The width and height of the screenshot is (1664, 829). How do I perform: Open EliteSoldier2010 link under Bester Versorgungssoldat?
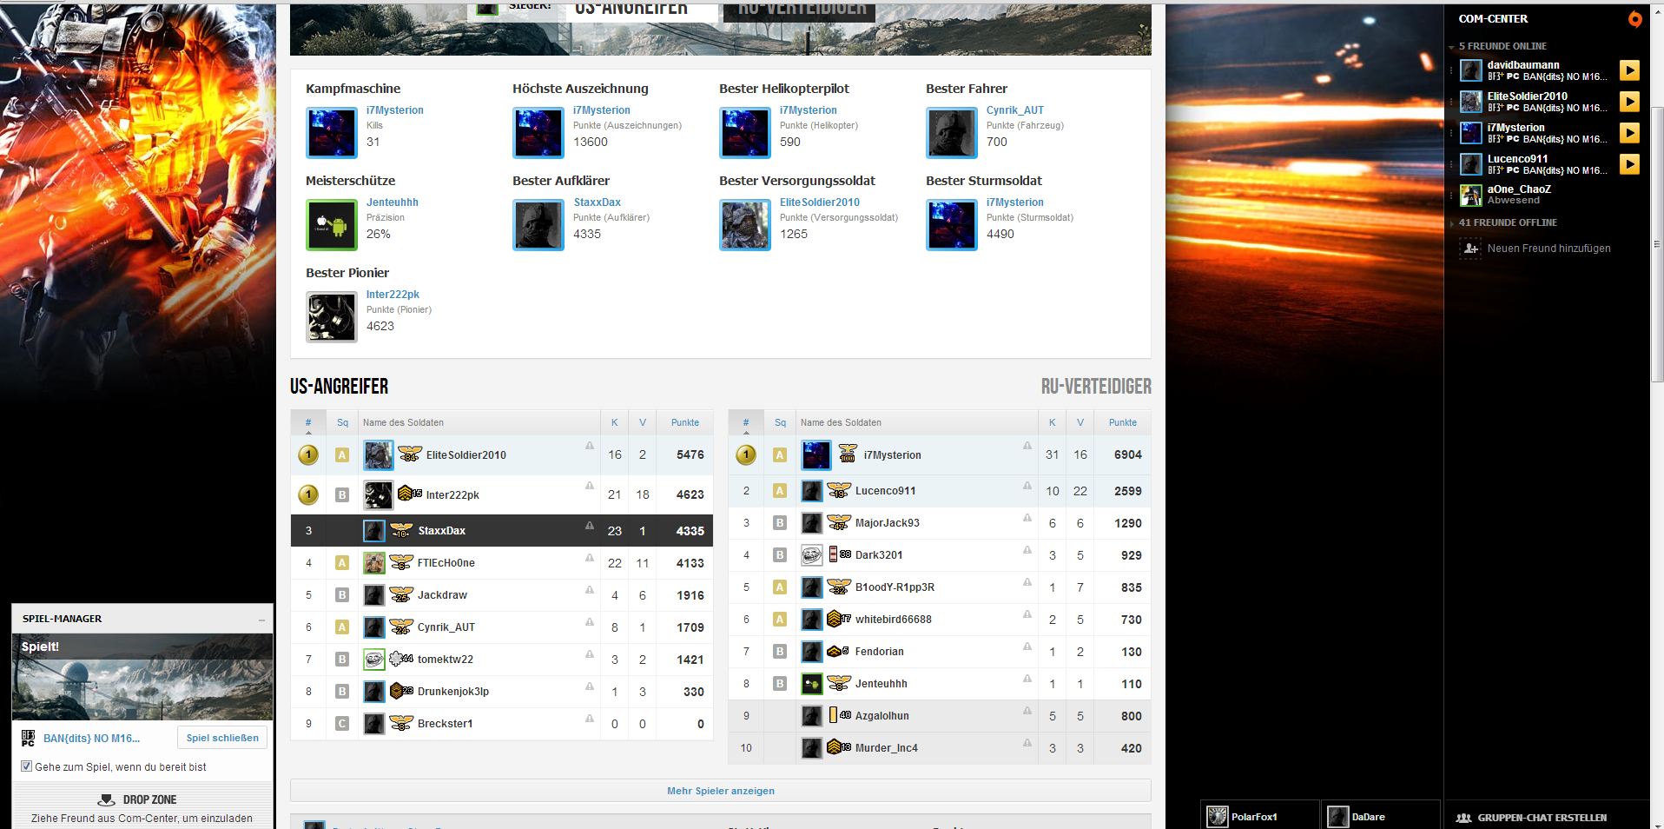pos(819,202)
